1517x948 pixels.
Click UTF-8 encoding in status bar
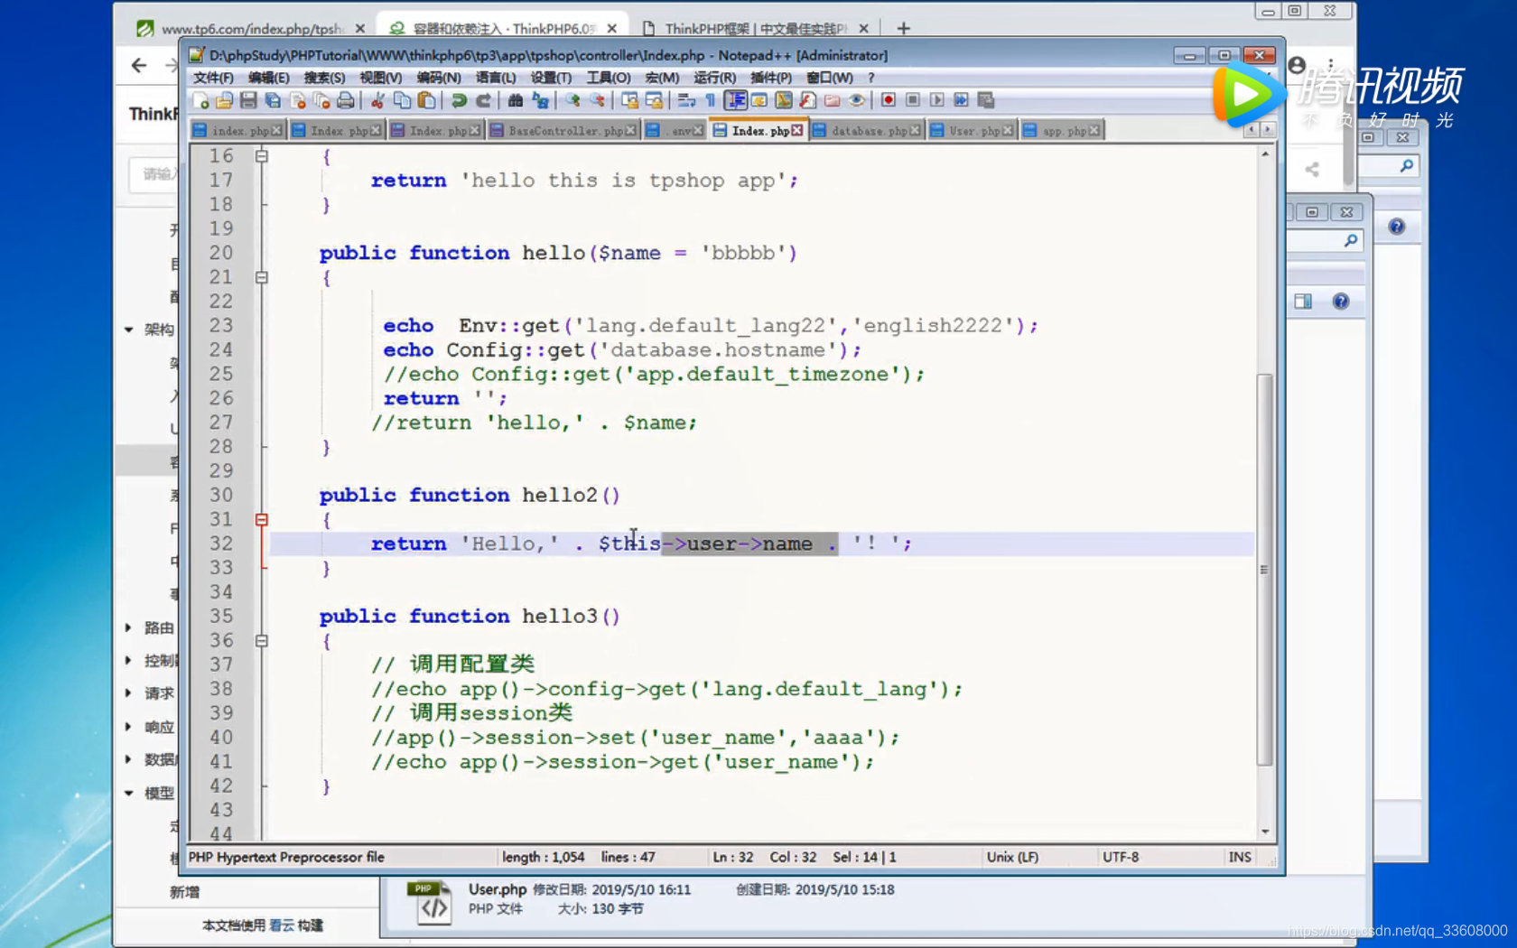[1121, 857]
